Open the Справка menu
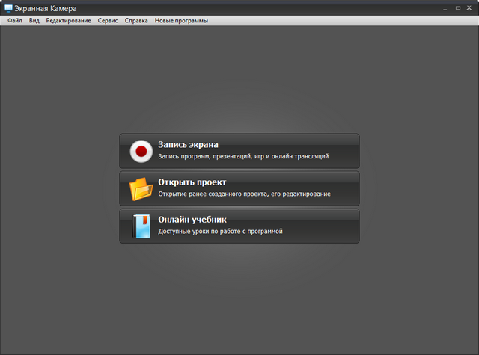Viewport: 479px width, 355px height. pyautogui.click(x=136, y=21)
